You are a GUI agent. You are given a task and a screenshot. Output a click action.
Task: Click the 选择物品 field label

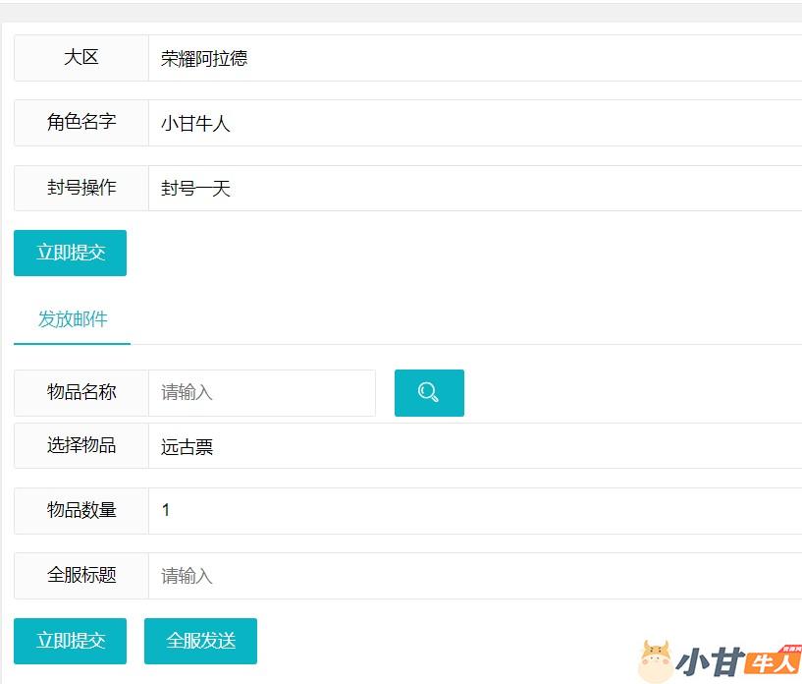pos(81,446)
